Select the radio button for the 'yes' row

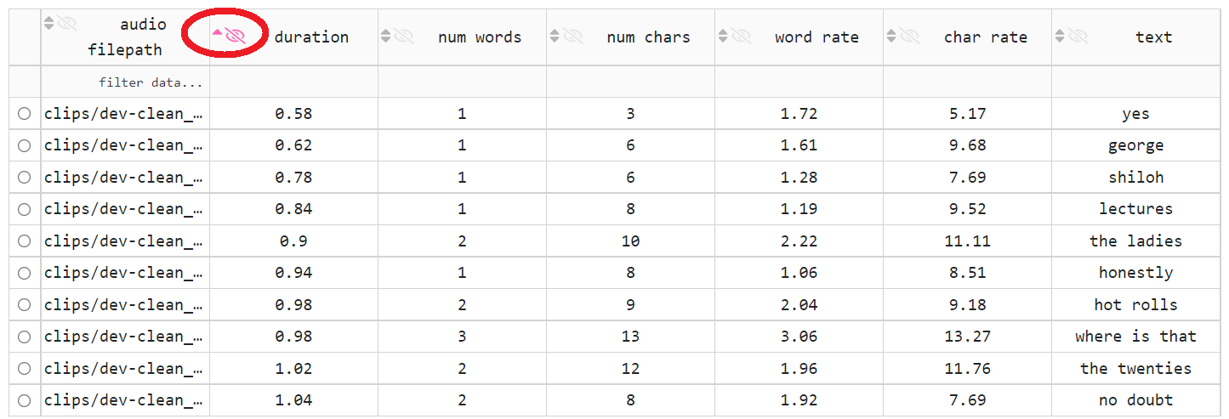(24, 114)
